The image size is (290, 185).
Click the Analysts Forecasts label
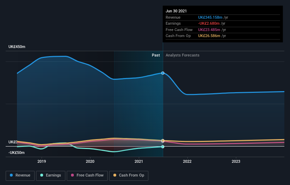pos(183,55)
